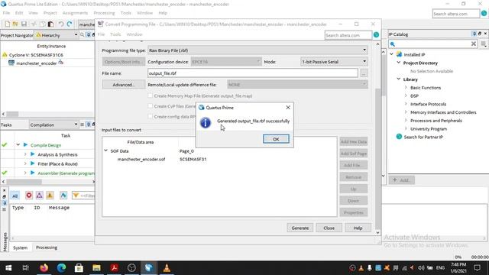Click the Analysis & Synthesis play icon
The height and width of the screenshot is (275, 489).
[32, 154]
